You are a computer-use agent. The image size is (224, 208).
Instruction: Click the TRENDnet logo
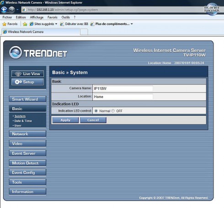[x=38, y=52]
